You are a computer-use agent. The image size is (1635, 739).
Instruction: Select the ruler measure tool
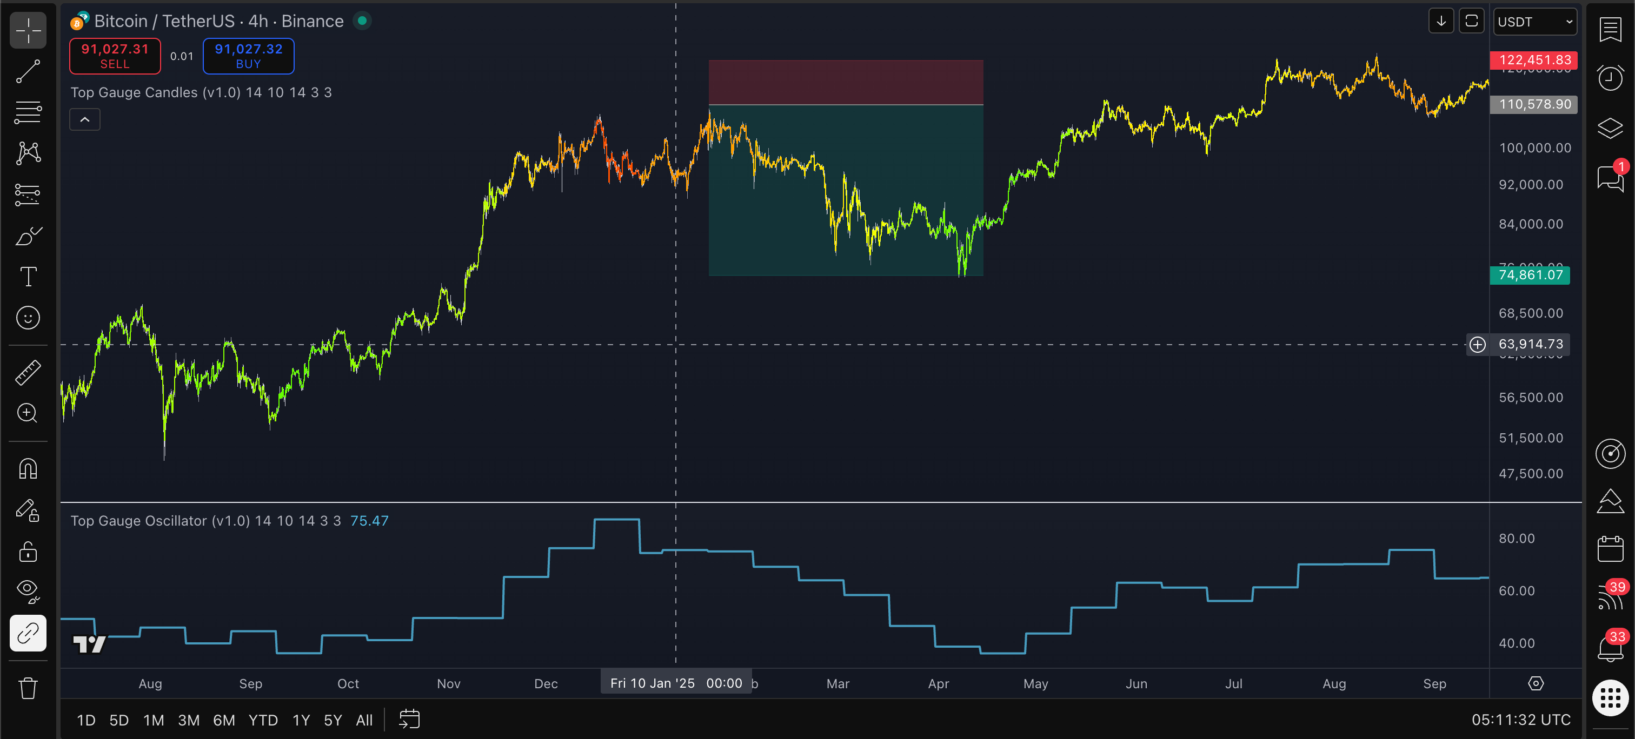[28, 372]
